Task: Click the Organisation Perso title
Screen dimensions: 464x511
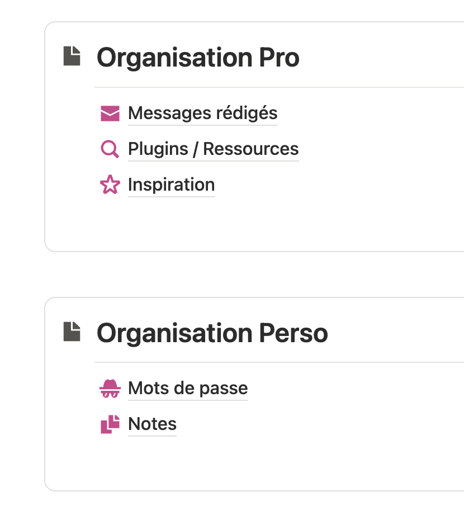Action: [x=212, y=333]
